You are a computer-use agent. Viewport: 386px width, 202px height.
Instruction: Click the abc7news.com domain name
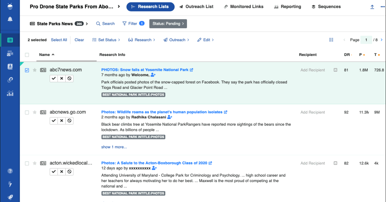click(66, 70)
